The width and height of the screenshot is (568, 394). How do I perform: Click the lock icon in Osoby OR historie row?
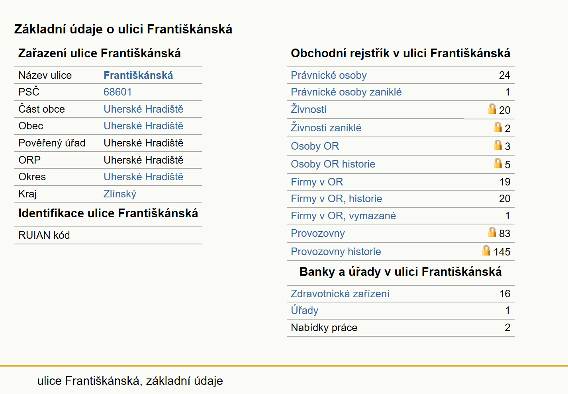tap(498, 163)
